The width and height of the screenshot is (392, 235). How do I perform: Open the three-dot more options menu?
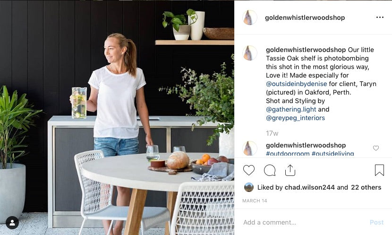click(380, 17)
